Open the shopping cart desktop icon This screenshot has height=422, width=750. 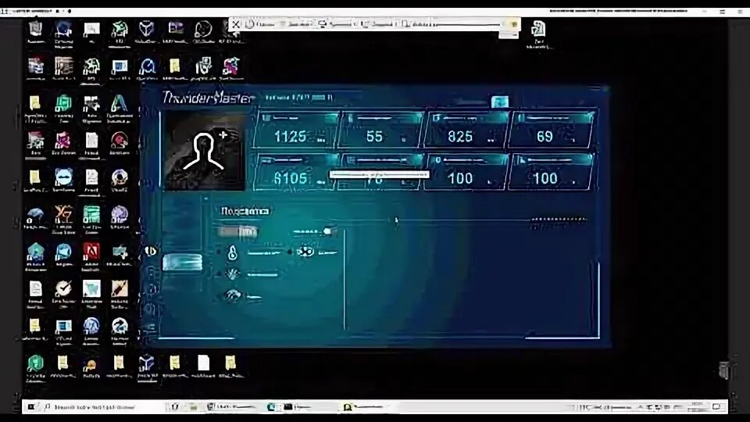(x=91, y=289)
